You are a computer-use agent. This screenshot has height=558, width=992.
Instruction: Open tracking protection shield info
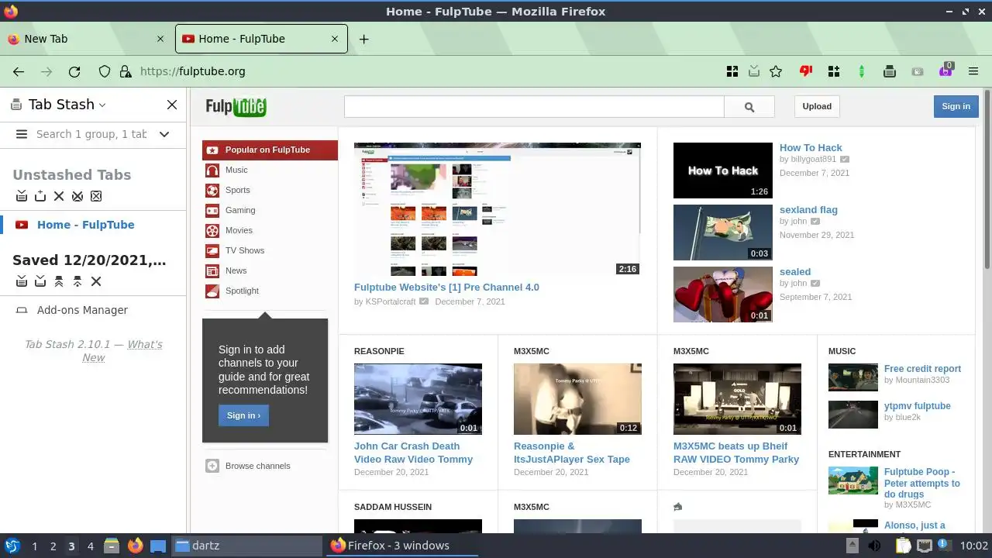pyautogui.click(x=105, y=71)
